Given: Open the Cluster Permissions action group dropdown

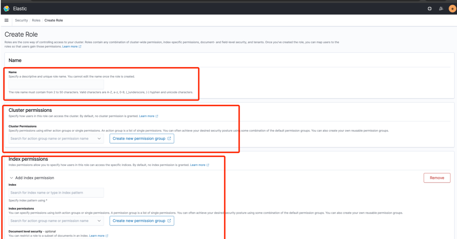Looking at the screenshot, I should 56,139.
